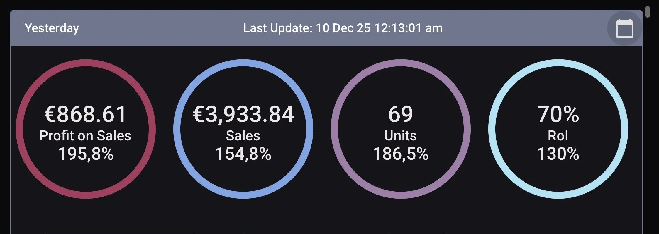The width and height of the screenshot is (659, 234).
Task: Click the 154,8% sales percentage
Action: [x=243, y=154]
